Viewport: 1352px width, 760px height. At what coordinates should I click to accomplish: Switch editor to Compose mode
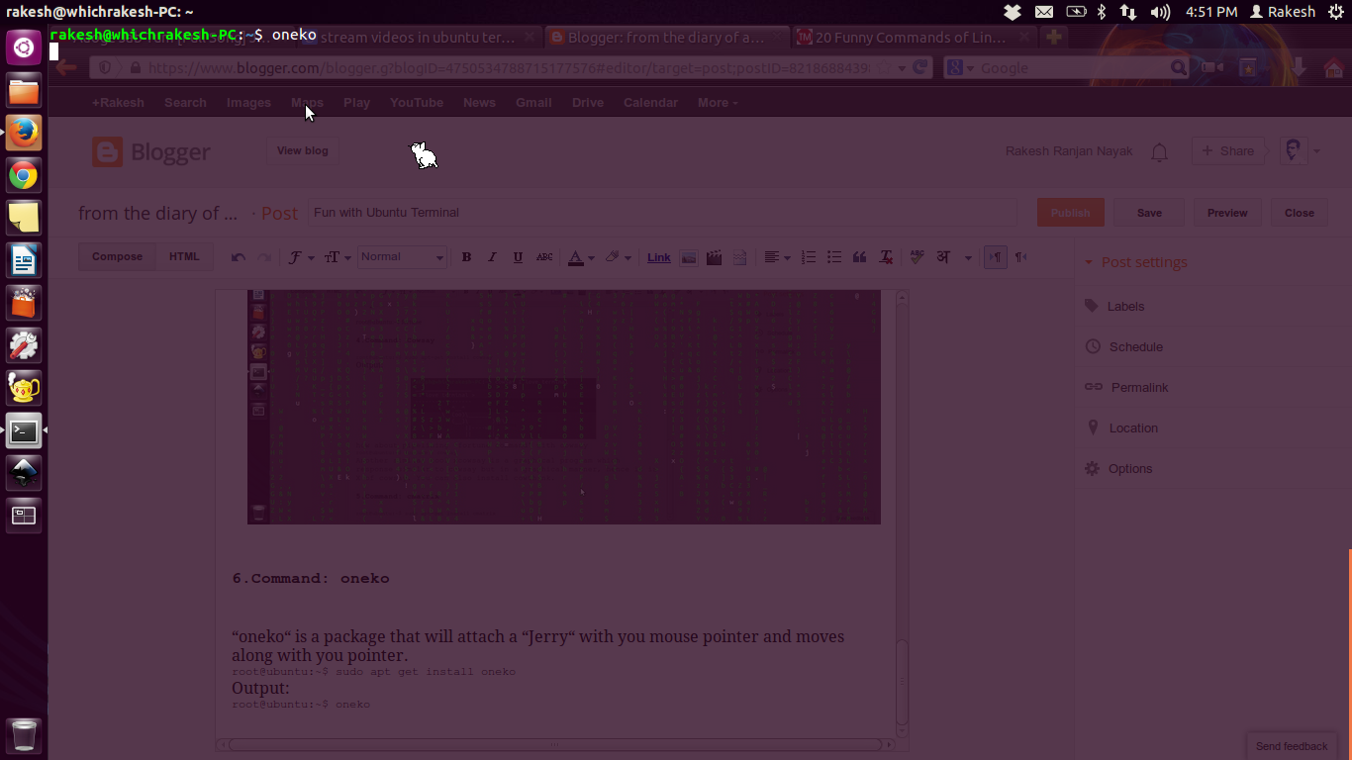[x=118, y=257]
